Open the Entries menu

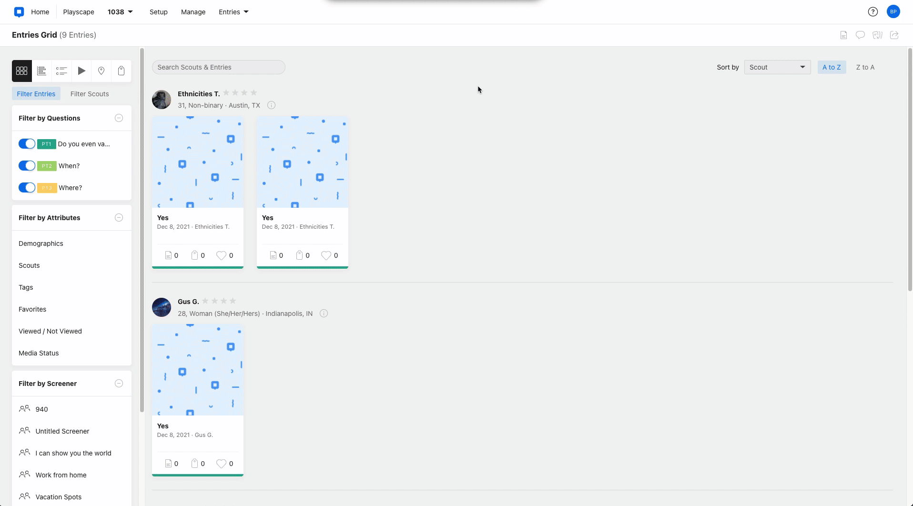233,11
